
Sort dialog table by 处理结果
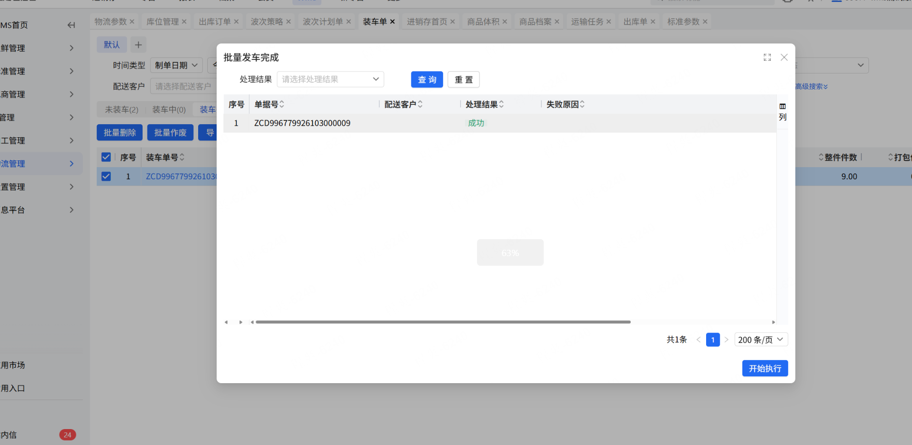point(501,104)
